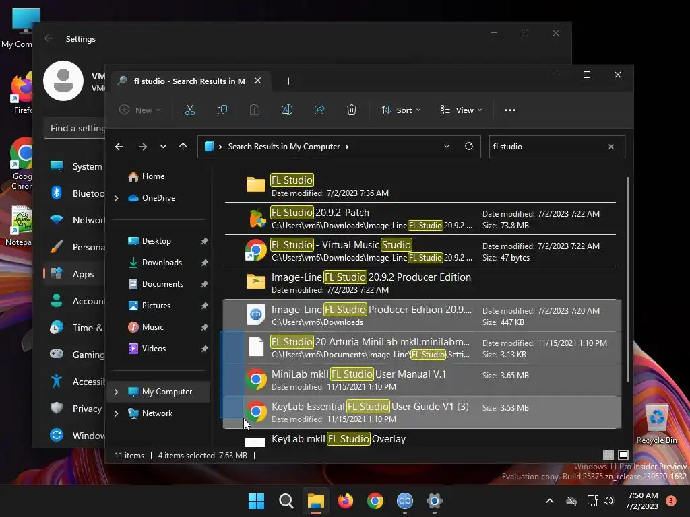Click the Delete trash icon
690x517 pixels.
pos(351,110)
